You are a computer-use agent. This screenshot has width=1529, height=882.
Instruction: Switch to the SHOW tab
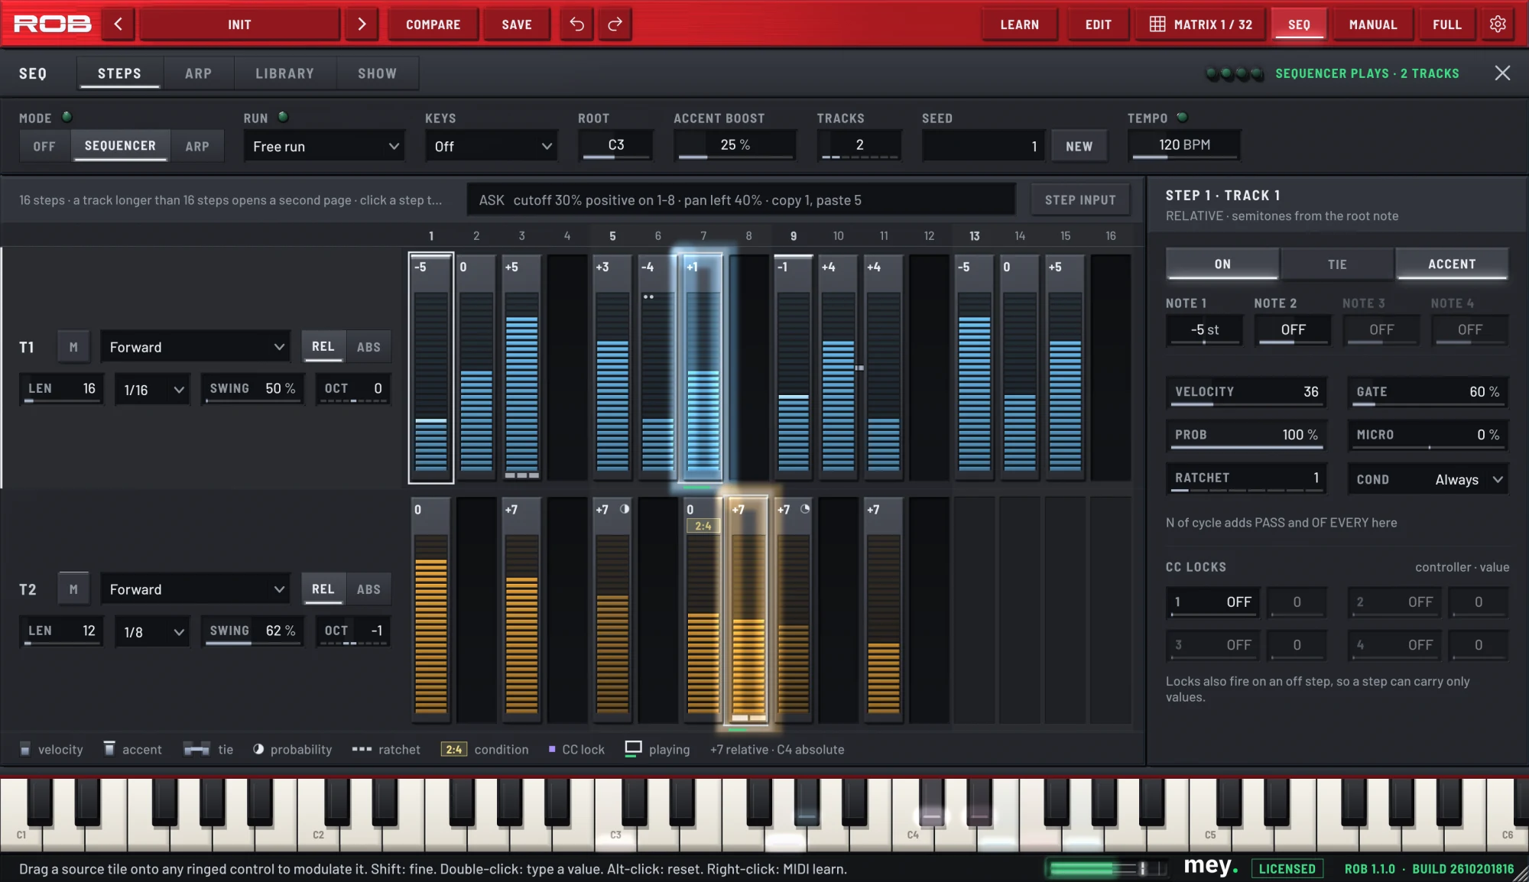pyautogui.click(x=377, y=73)
